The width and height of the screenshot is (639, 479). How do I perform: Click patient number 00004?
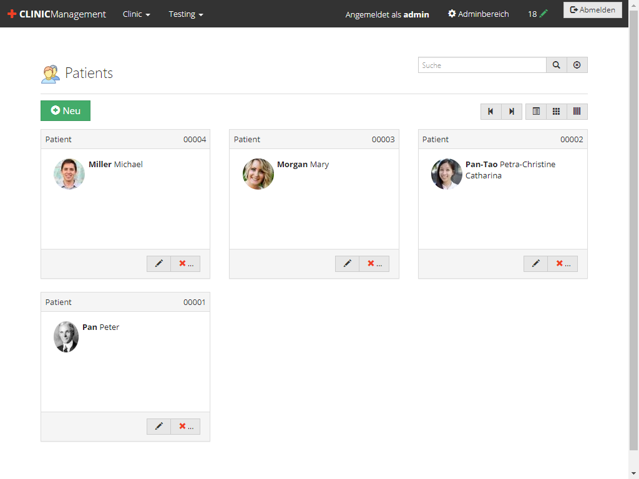(195, 140)
